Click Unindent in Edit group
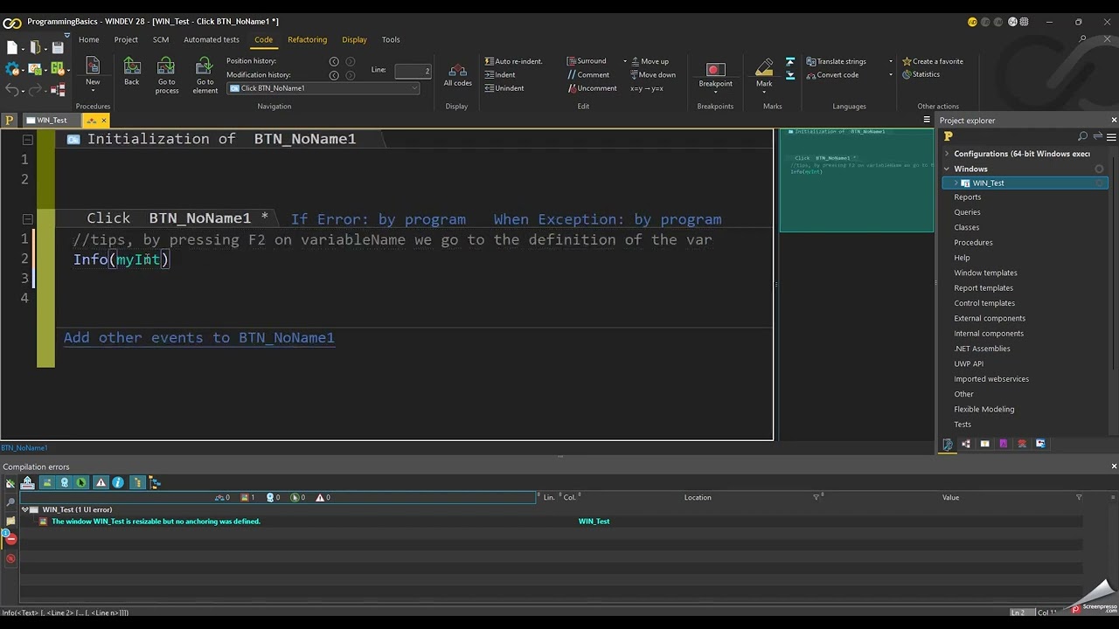Viewport: 1119px width, 629px height. pyautogui.click(x=504, y=88)
